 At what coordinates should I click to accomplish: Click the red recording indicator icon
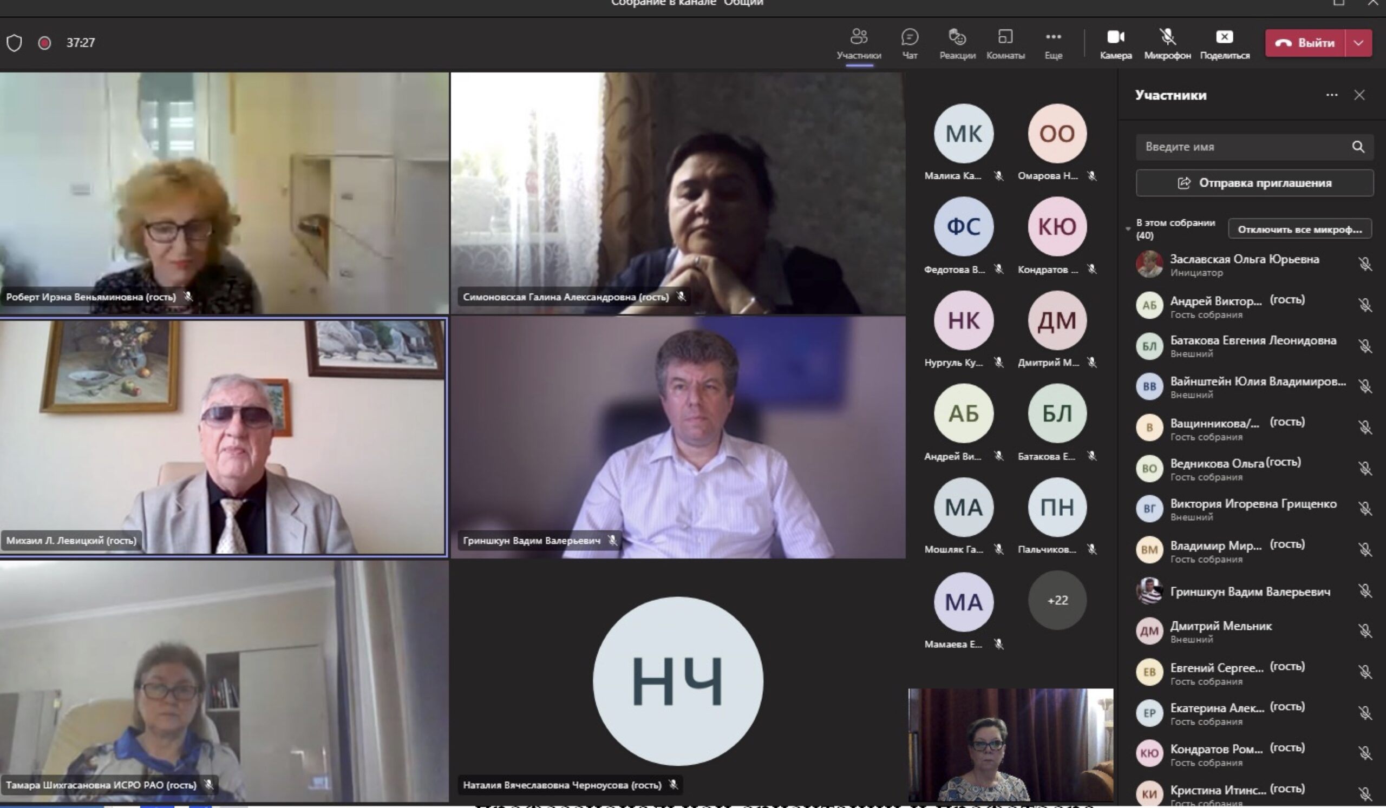(44, 43)
